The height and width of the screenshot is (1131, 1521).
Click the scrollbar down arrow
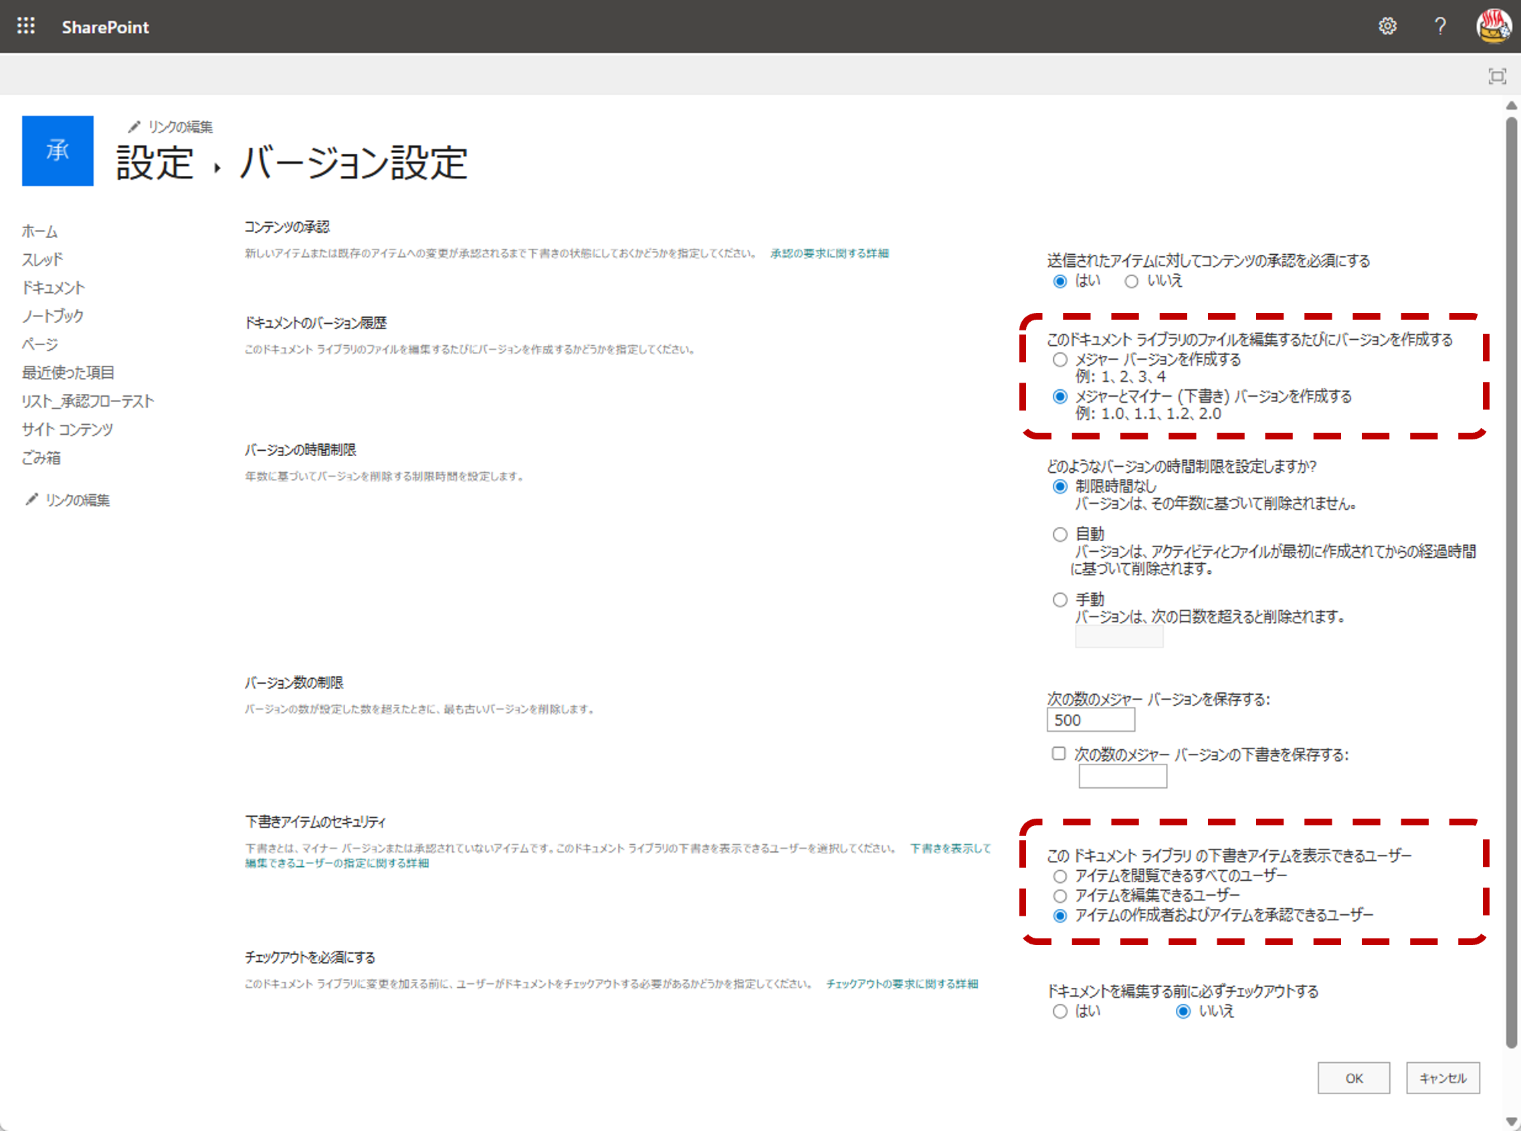[x=1512, y=1122]
